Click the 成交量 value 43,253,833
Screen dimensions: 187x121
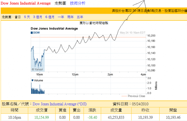point(116,117)
